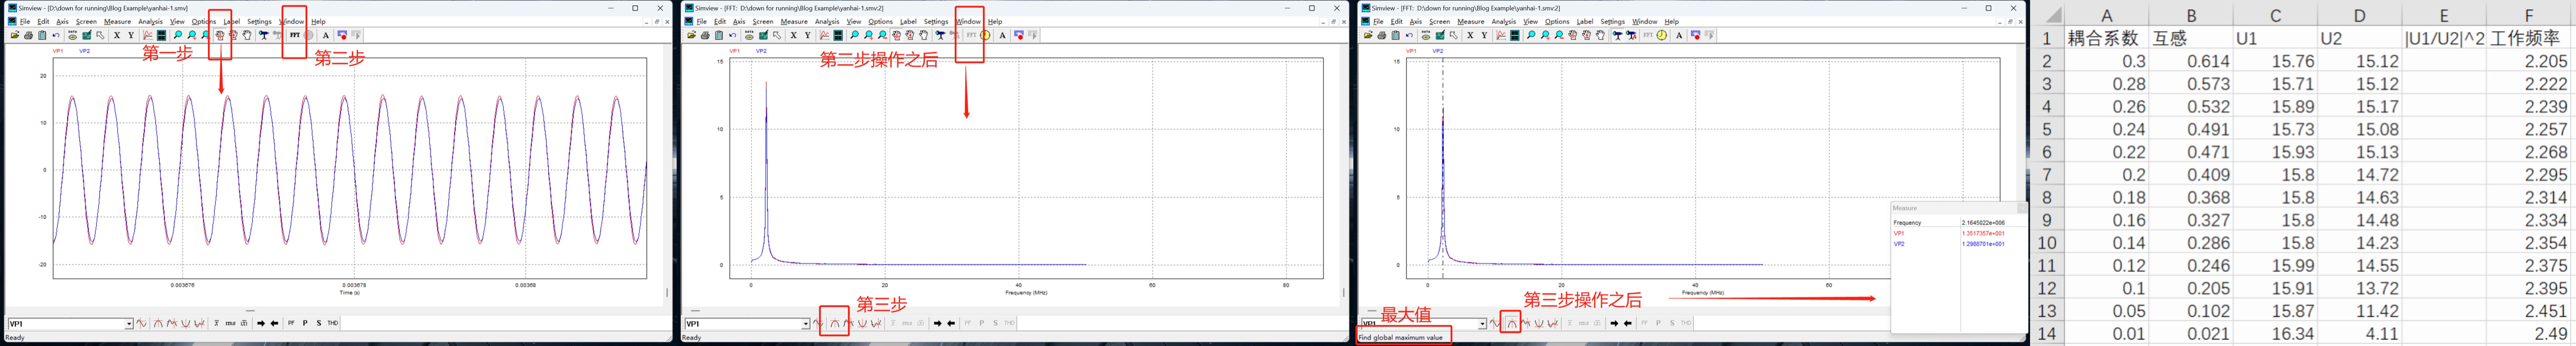Click global max icon in left Simview measure bar
The width and height of the screenshot is (2576, 346).
pyautogui.click(x=158, y=323)
